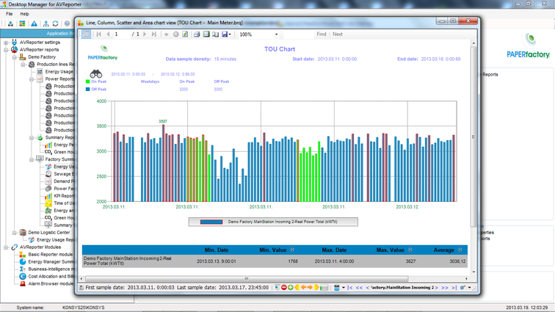The width and height of the screenshot is (555, 312).
Task: Click the red remove/zoom-out circle icon
Action: click(284, 288)
